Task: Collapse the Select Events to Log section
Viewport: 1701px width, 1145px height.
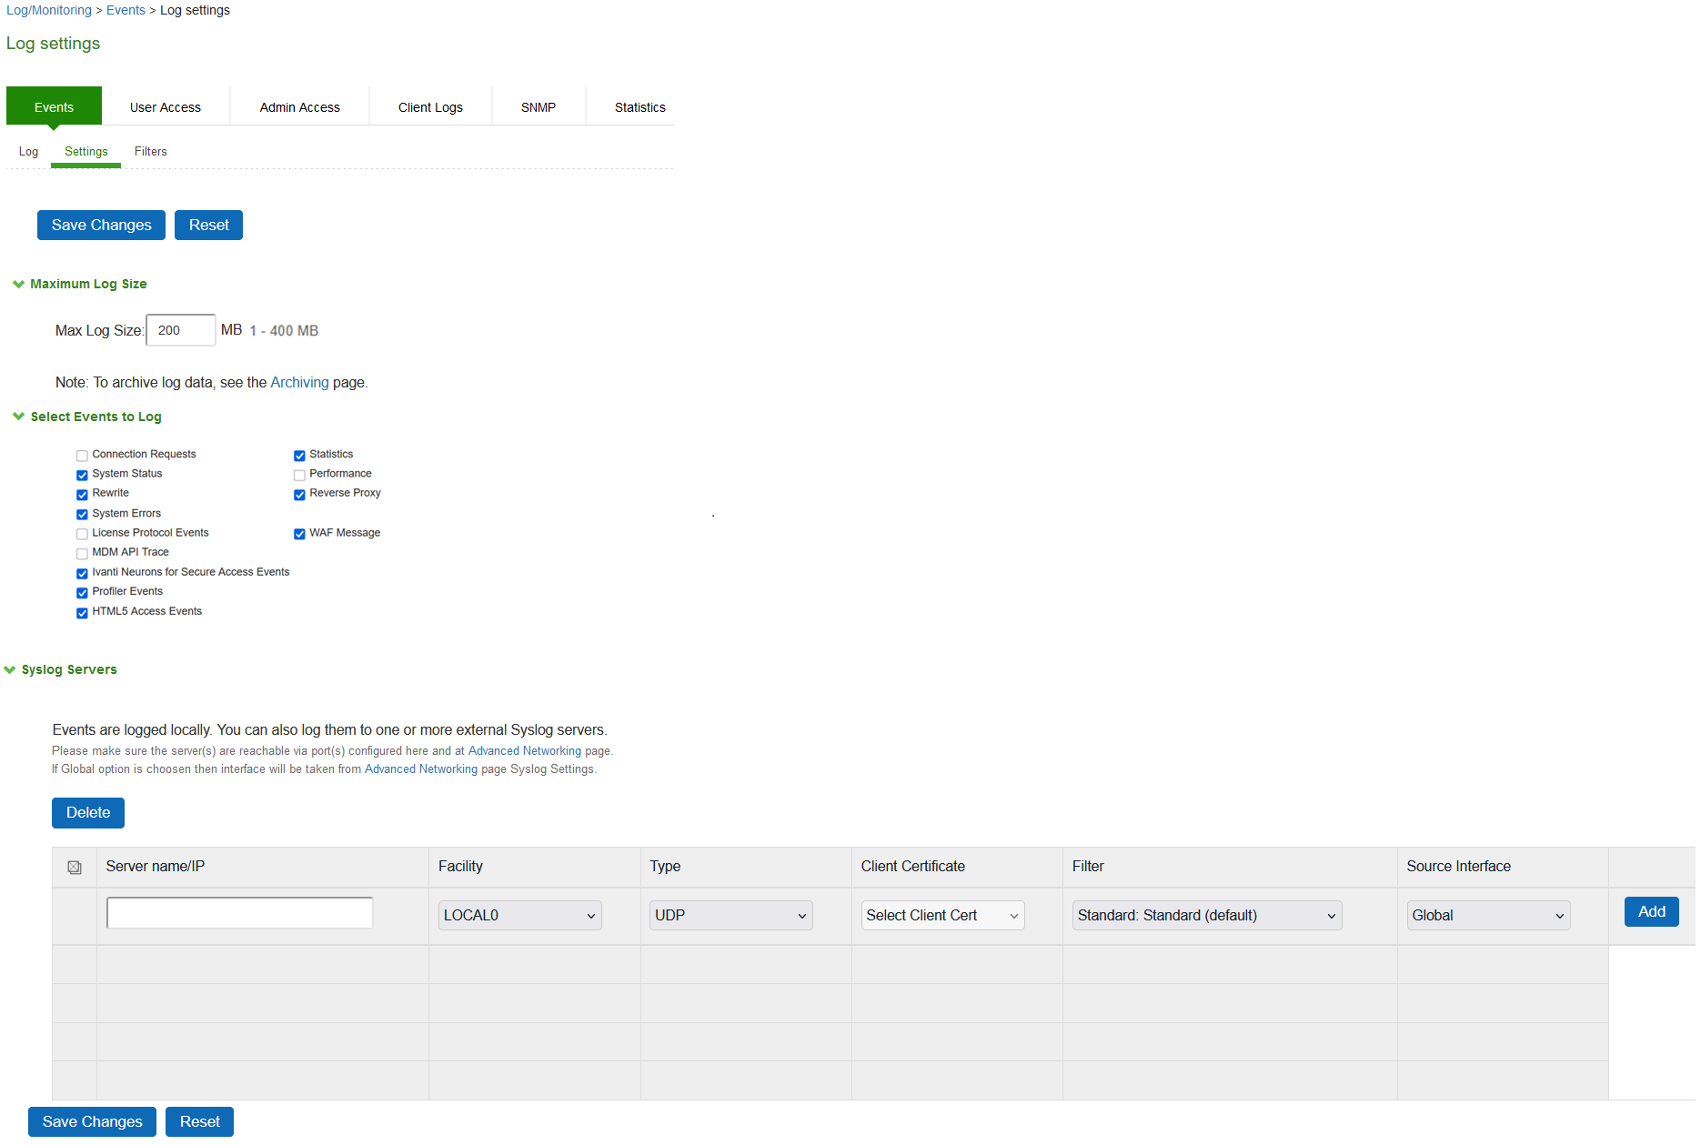Action: pos(18,417)
